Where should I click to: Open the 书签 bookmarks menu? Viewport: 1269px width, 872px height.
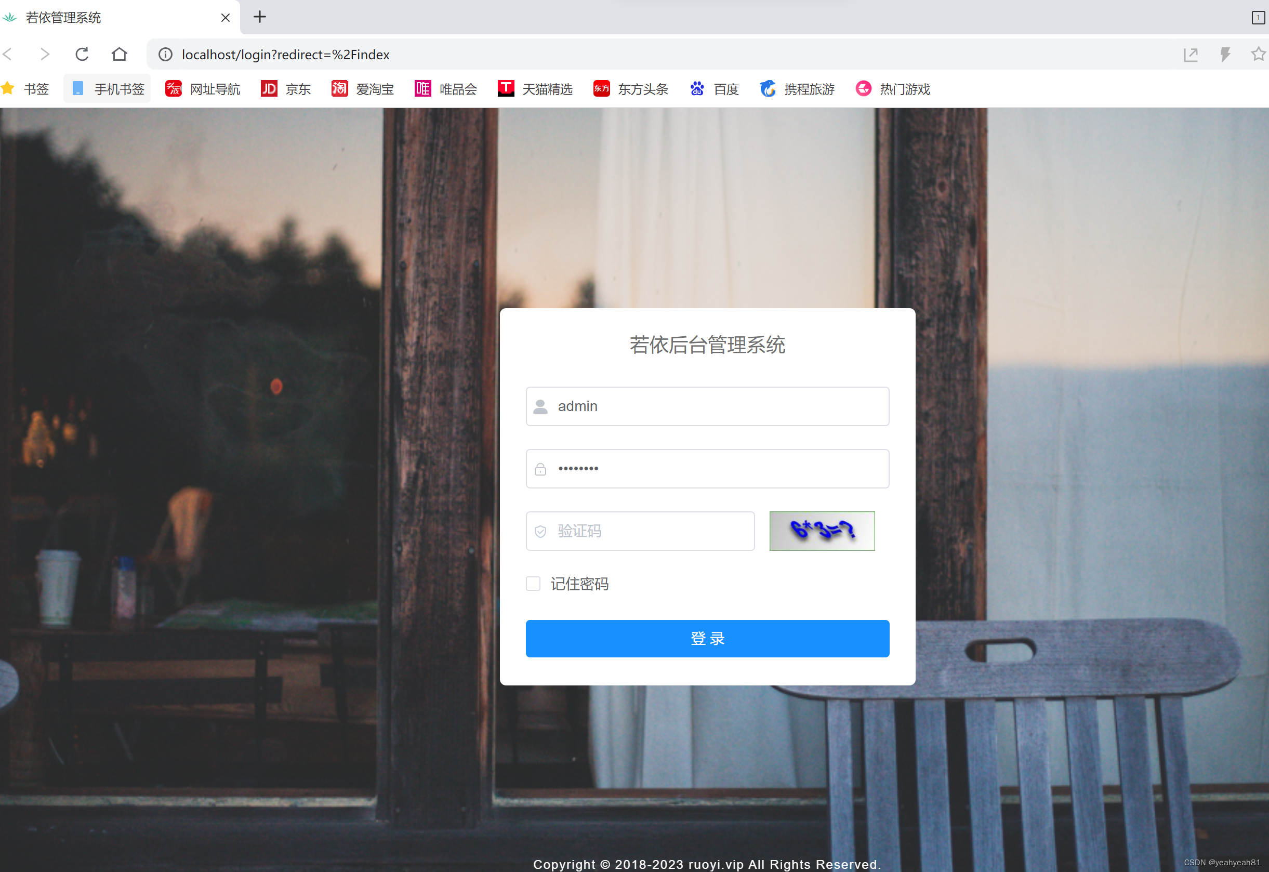pos(26,88)
